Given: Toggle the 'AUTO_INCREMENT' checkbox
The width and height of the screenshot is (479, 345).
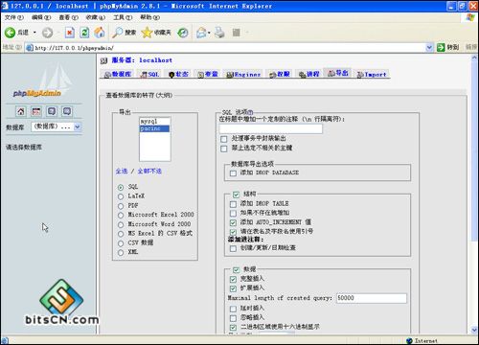Looking at the screenshot, I should click(233, 222).
